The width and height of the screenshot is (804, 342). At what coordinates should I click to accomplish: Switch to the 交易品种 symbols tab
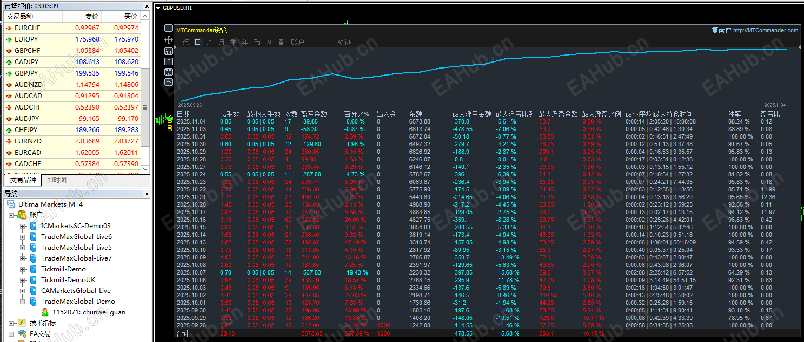[23, 180]
